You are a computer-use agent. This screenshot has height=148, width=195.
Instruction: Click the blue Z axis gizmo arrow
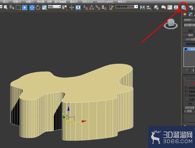pos(68,109)
